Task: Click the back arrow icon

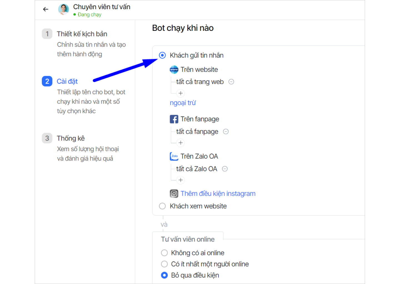Action: pos(46,9)
